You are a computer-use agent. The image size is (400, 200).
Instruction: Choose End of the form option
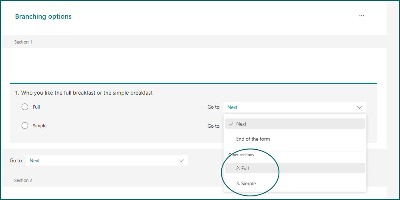point(253,139)
